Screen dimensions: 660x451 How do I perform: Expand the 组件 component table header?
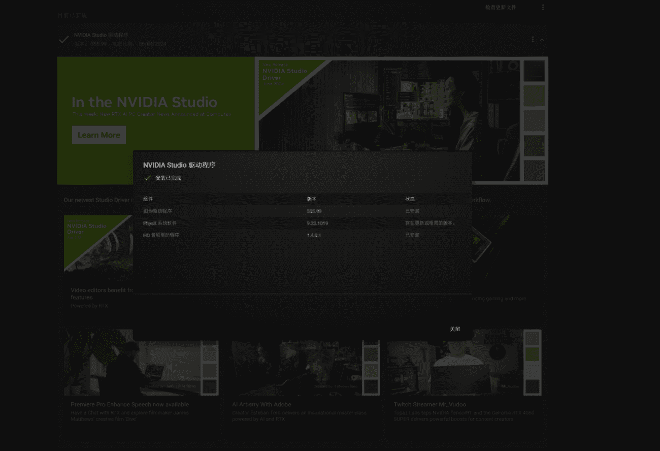[148, 199]
